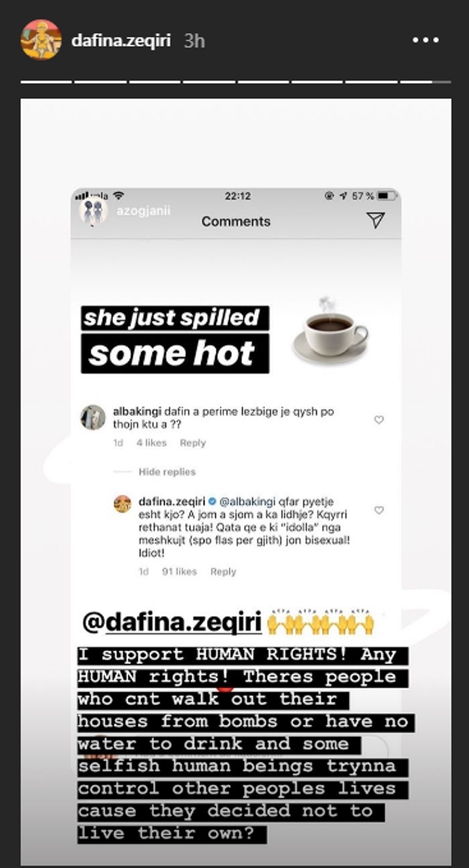Reply to dafina.zeqiri's comment
The image size is (469, 868).
coord(223,572)
